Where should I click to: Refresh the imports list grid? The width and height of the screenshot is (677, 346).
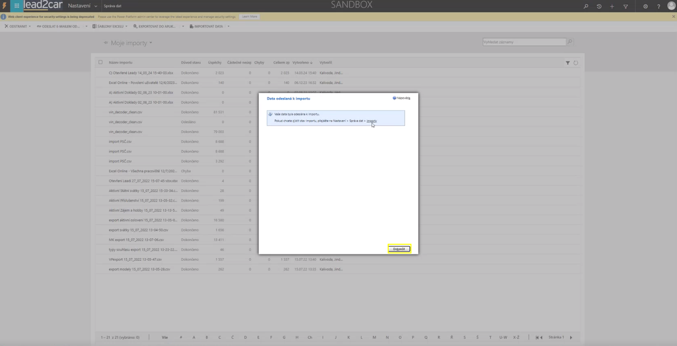tap(576, 63)
